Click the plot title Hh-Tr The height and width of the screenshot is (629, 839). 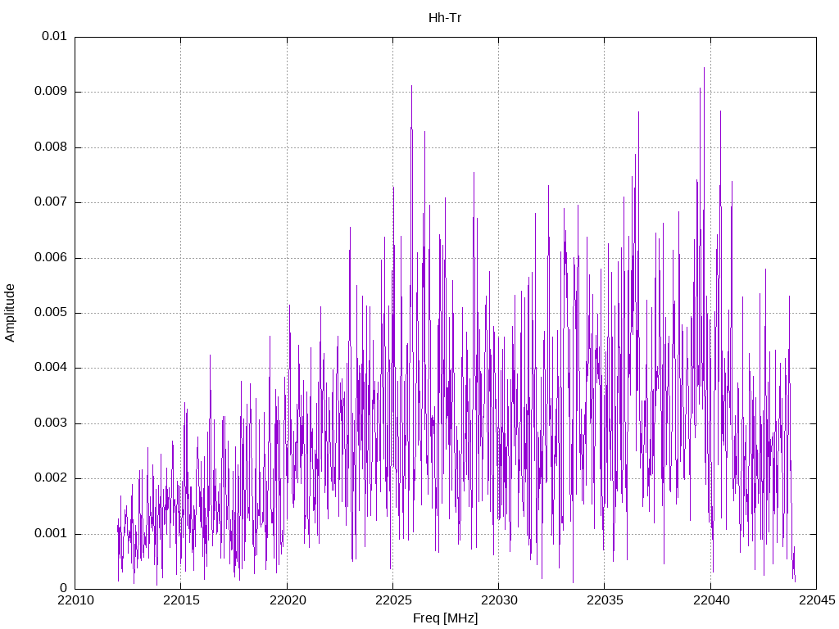(x=445, y=18)
